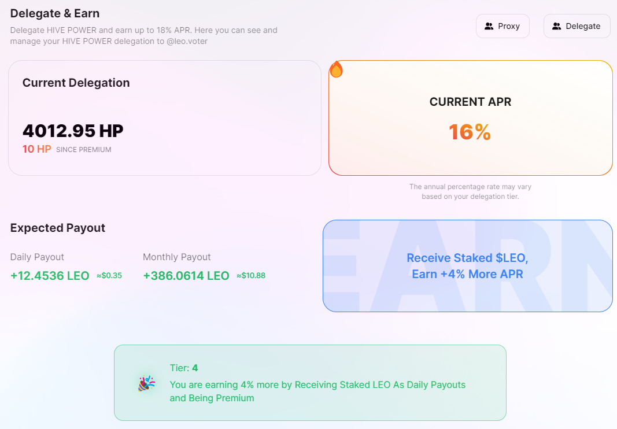The height and width of the screenshot is (429, 617).
Task: Click the CURRENT APR title text
Action: point(470,102)
